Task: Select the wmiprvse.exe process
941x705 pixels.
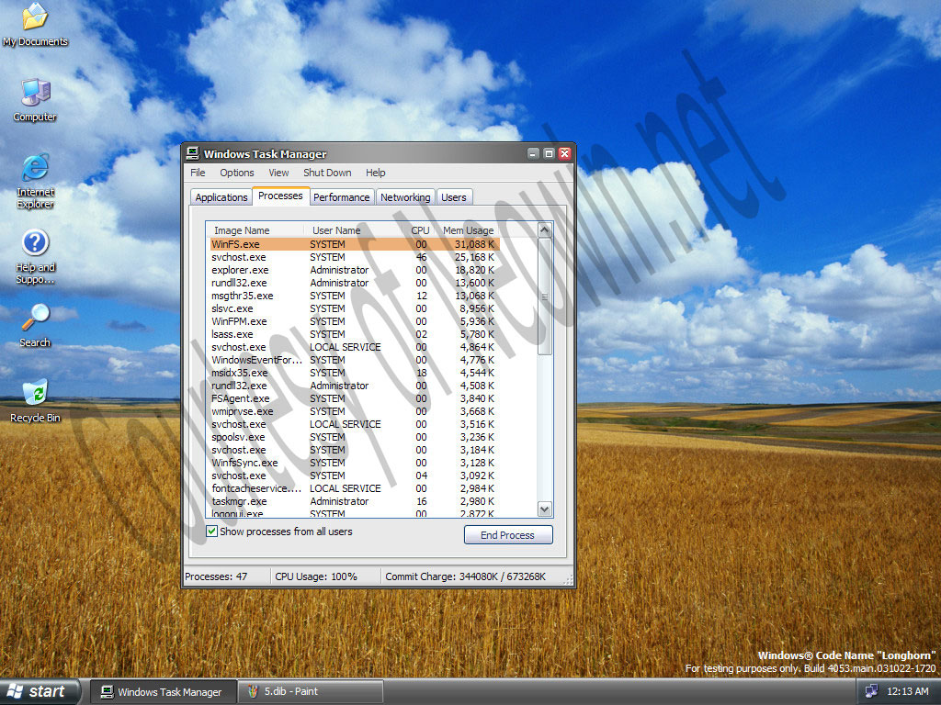Action: [x=354, y=411]
